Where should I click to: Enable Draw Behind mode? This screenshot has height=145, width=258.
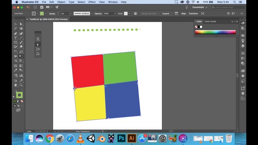pos(18,106)
